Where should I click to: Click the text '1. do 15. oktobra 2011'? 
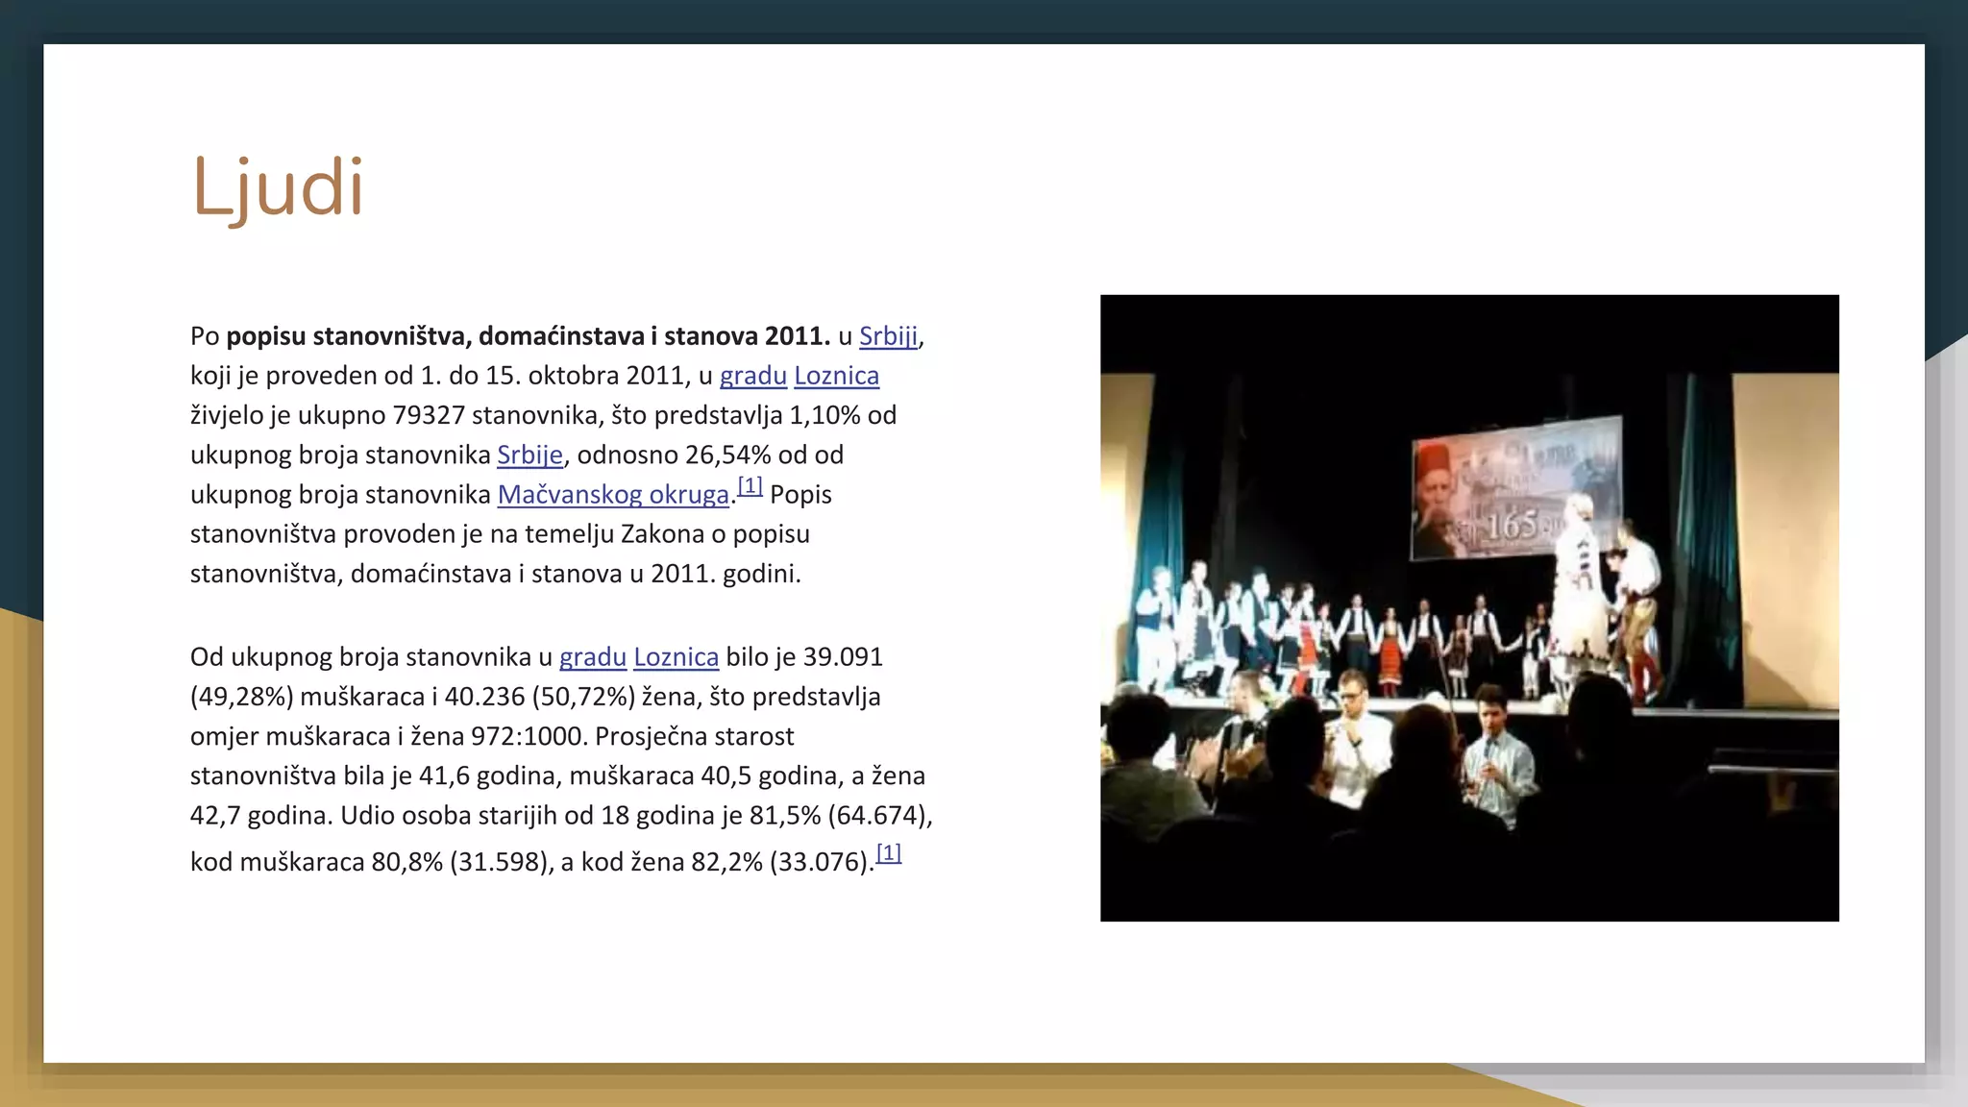coord(553,376)
